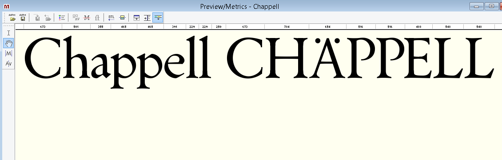Click width value 488 in the ruler
This screenshot has width=502, height=160.
(418, 27)
